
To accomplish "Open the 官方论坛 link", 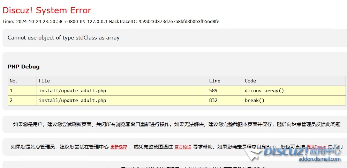I will [183, 147].
